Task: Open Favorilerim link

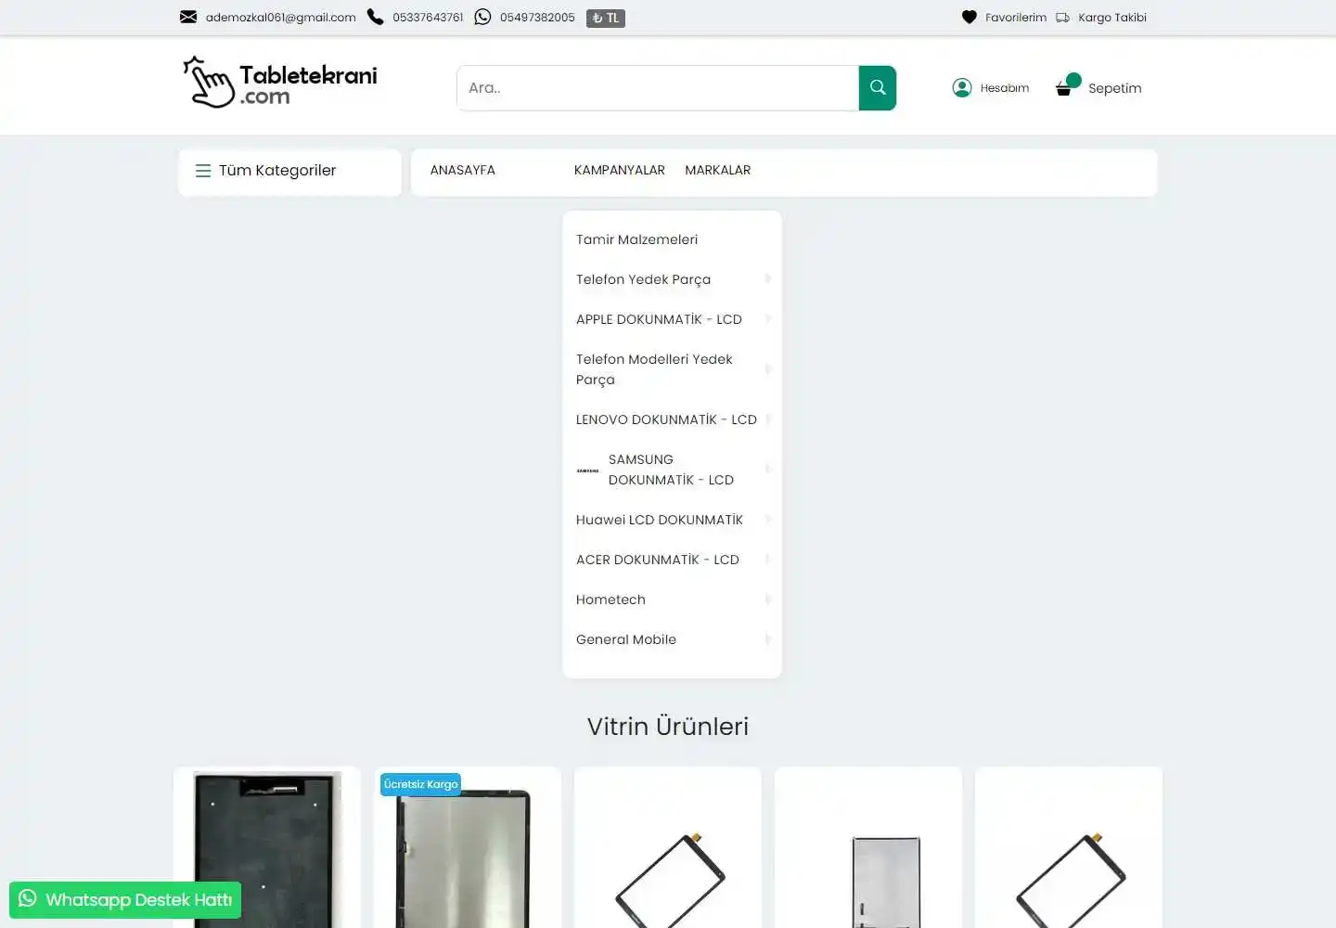Action: 1016,17
